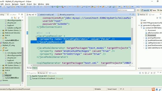162x91 pixels.
Task: Expand javaModelGenerator in Outline
Action: pyautogui.click(x=144, y=40)
